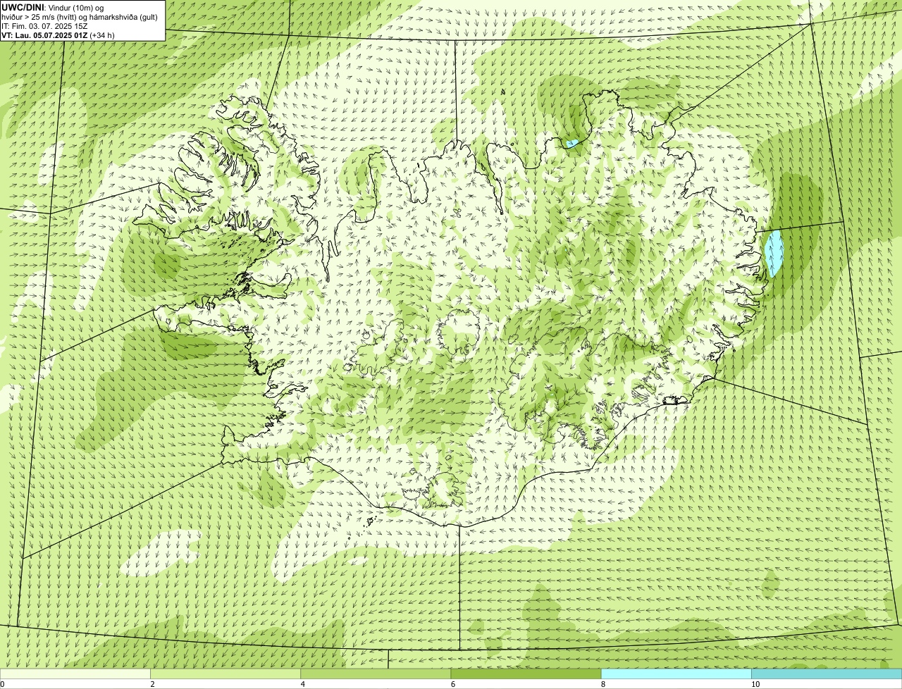Viewport: 902px width, 689px height.
Task: Click the pale 0–2 legend color segment
Action: (x=75, y=674)
